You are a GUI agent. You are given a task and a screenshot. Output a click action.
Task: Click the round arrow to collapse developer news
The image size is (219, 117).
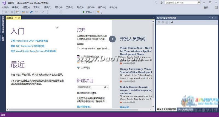pos(113,39)
